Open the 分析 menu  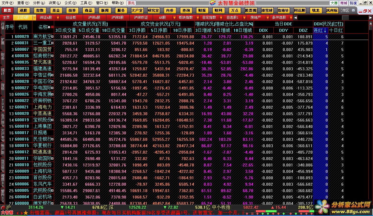[39, 3]
